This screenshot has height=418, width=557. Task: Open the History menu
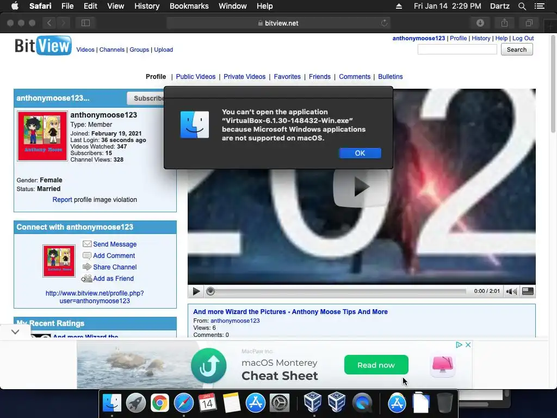(x=147, y=6)
